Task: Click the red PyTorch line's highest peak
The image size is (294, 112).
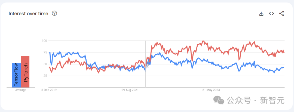Action: [203, 41]
